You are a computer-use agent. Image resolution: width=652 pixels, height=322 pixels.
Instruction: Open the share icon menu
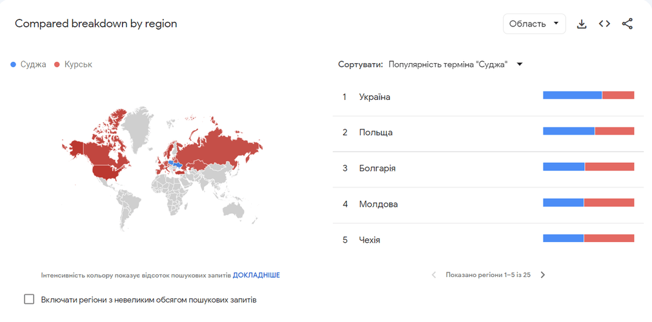tap(627, 24)
